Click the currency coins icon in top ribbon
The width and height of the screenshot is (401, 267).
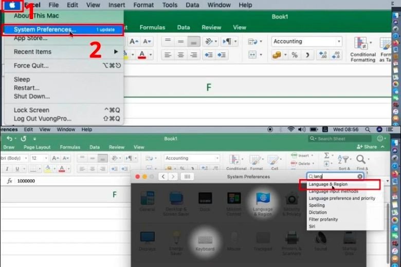tap(277, 55)
